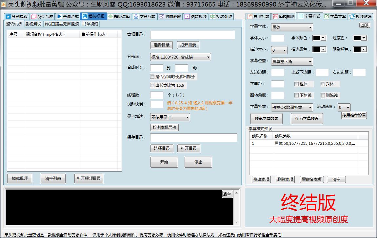This screenshot has height=238, width=377.
Task: Open the 字幕特效 effect dropdown
Action: pyautogui.click(x=292, y=107)
